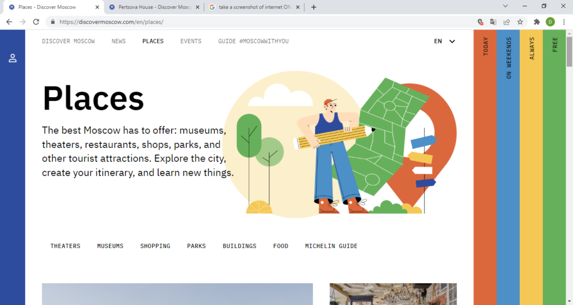Image resolution: width=573 pixels, height=305 pixels.
Task: Click the blocked cookies icon in address bar
Action: [x=481, y=22]
